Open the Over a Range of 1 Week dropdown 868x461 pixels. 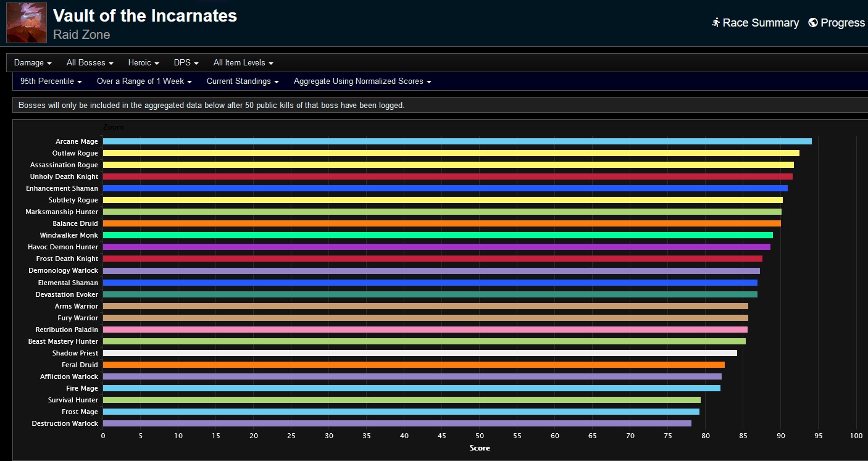coord(144,81)
